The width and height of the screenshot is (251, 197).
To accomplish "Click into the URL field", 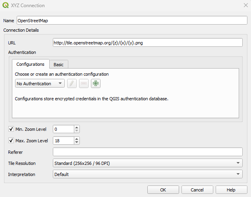I will (x=148, y=43).
